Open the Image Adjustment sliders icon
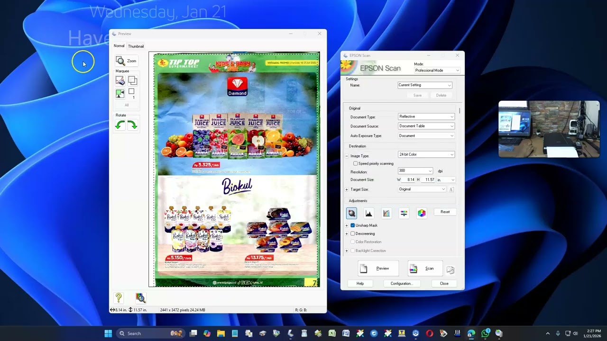The image size is (607, 341). pos(404,213)
